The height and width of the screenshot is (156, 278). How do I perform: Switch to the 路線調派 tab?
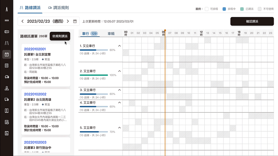pos(30,7)
